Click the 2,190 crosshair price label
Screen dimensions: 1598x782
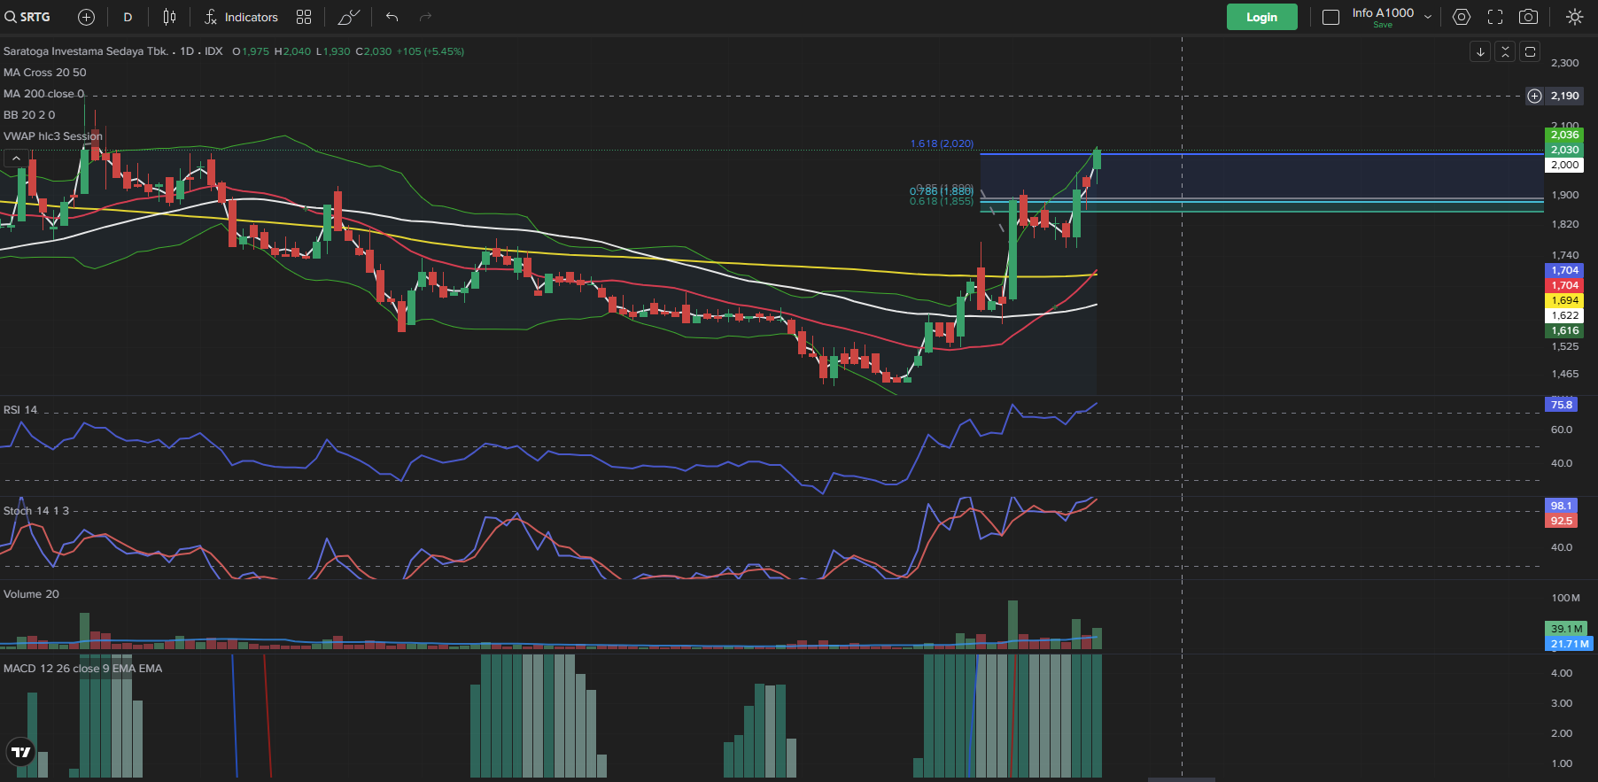click(1564, 96)
